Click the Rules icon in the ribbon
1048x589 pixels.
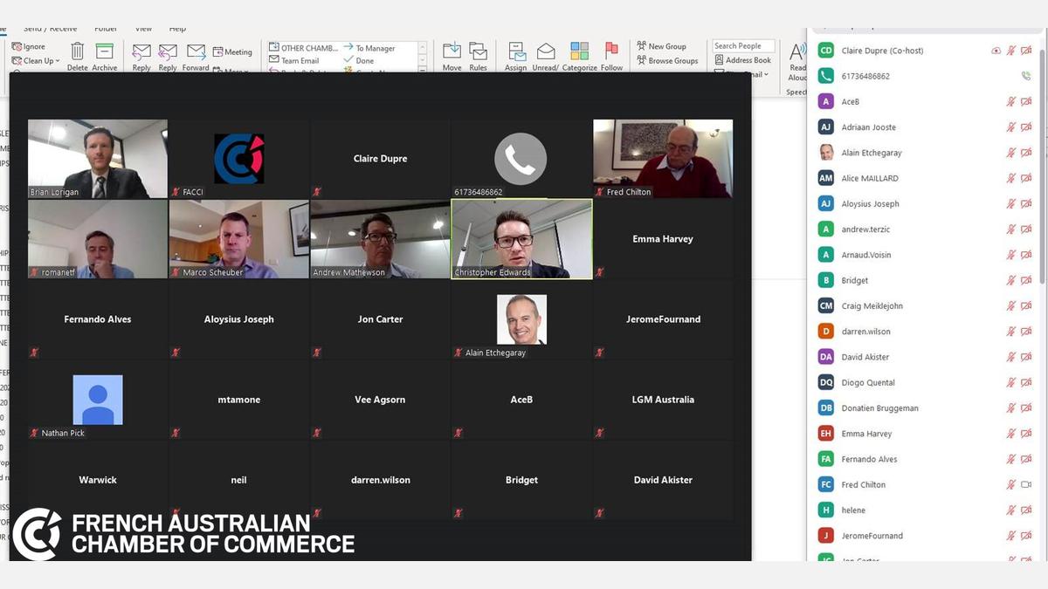click(478, 52)
